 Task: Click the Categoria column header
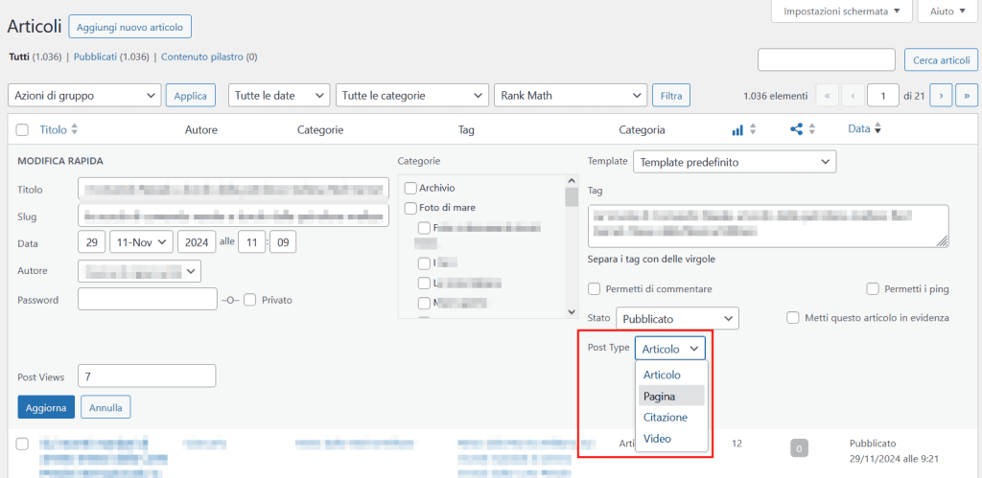point(642,130)
